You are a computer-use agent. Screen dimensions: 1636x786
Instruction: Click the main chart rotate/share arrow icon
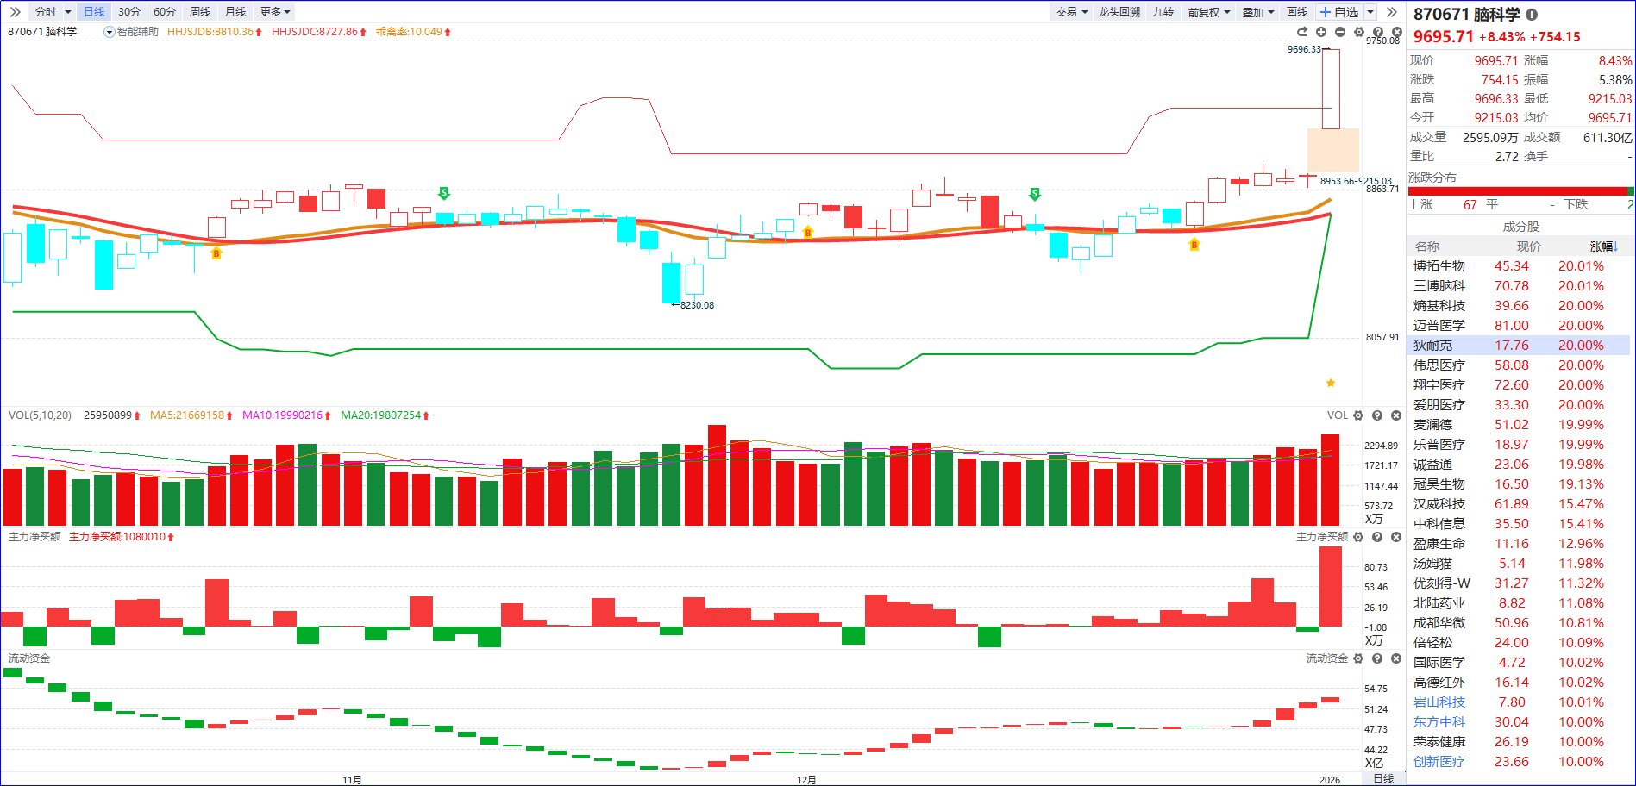1302,32
